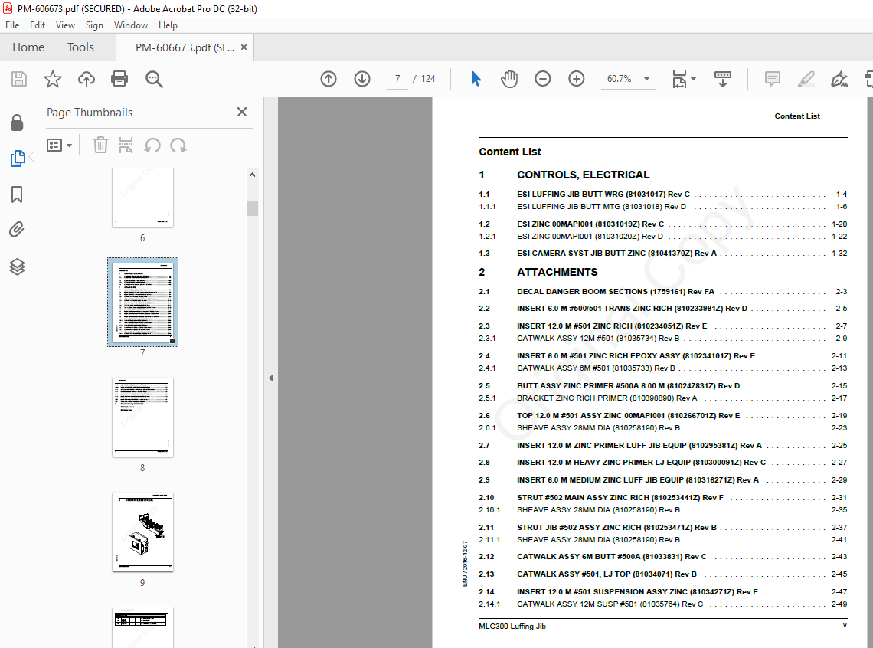
Task: Open the Attachments paperclip panel
Action: 17,229
